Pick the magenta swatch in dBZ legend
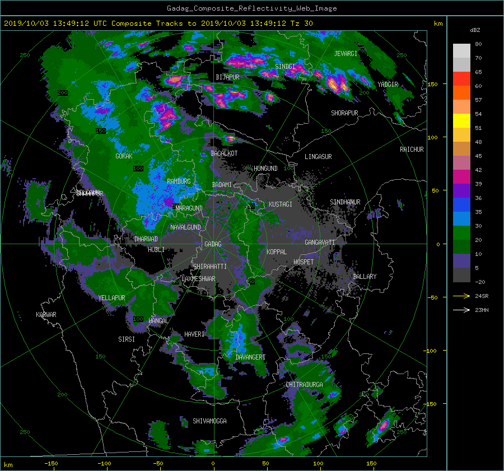The width and height of the screenshot is (504, 471). coord(461,177)
